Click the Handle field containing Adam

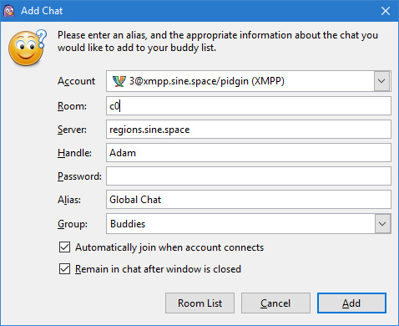pyautogui.click(x=249, y=153)
